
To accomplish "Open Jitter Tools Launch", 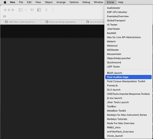I will point(128,102).
